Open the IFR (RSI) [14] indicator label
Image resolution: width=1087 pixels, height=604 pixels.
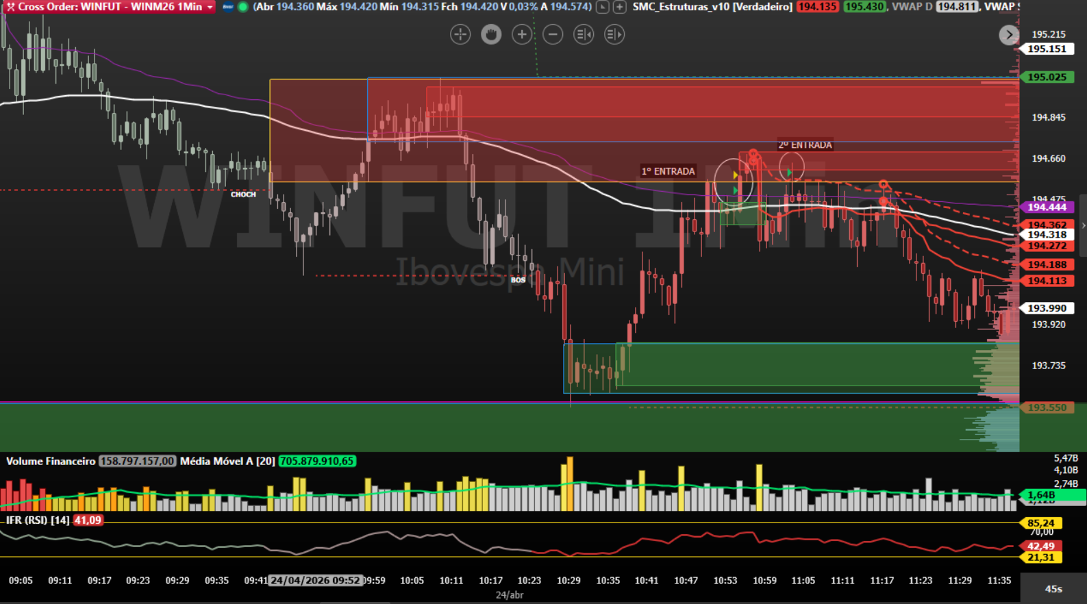click(38, 520)
